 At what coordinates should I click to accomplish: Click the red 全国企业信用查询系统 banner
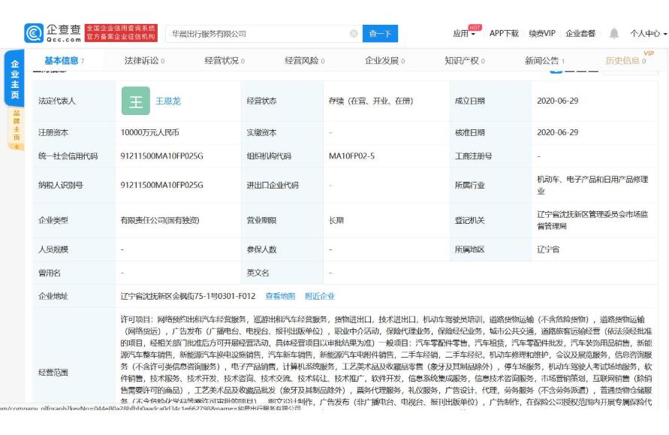pyautogui.click(x=121, y=33)
